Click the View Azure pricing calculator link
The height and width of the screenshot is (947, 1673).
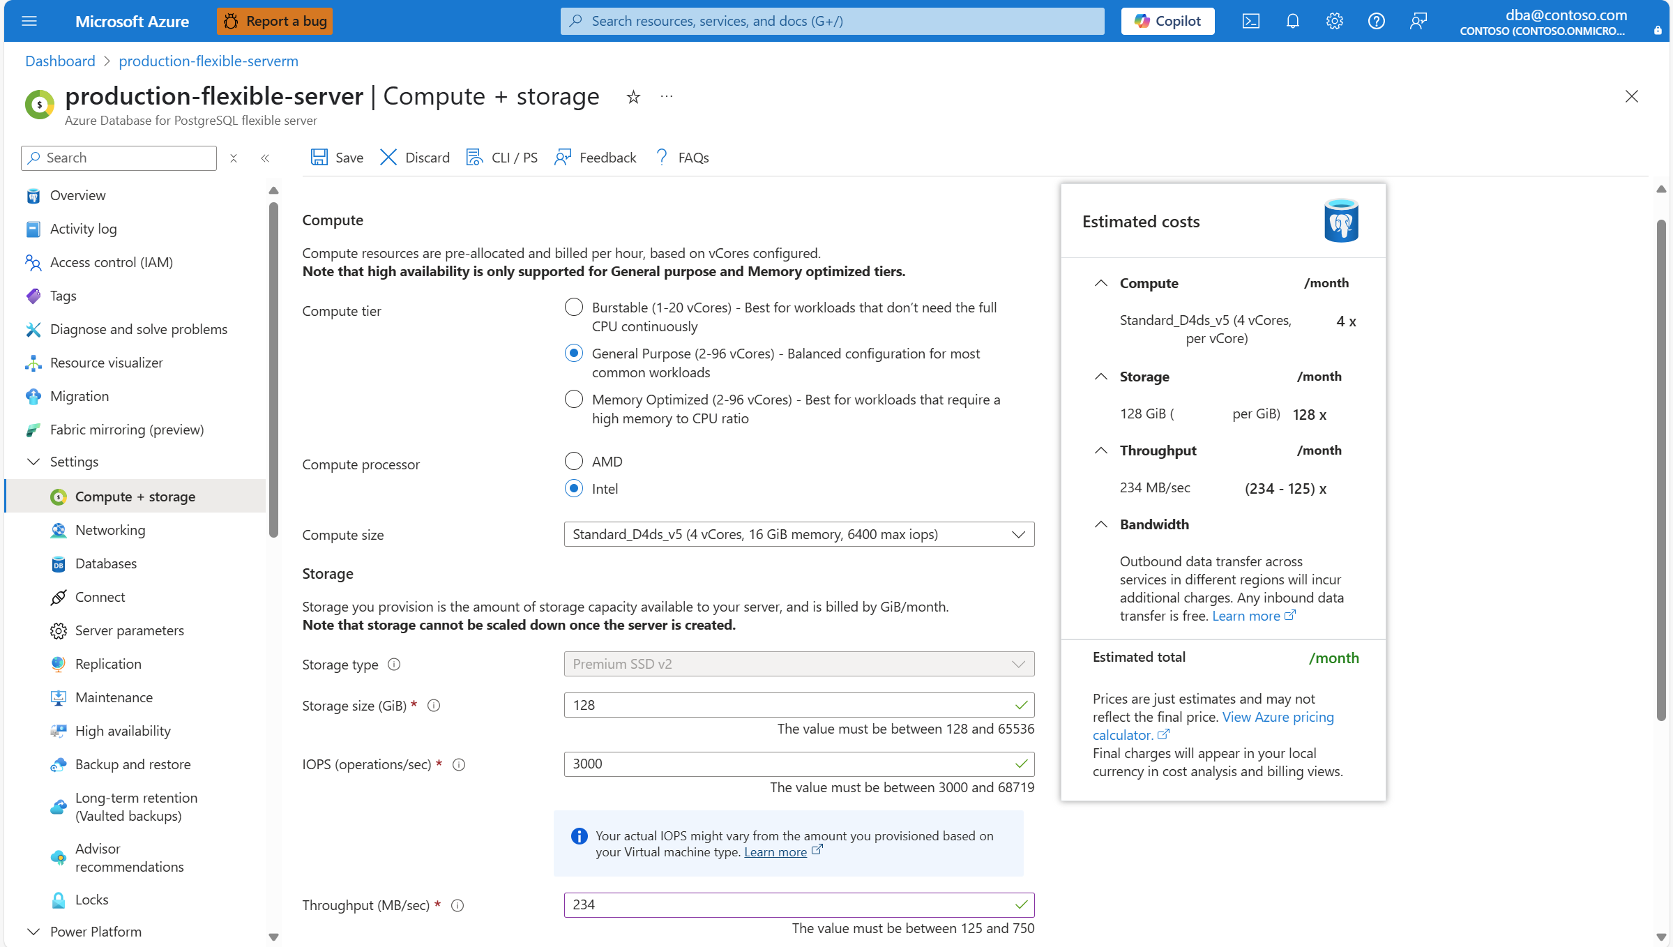coord(1278,717)
